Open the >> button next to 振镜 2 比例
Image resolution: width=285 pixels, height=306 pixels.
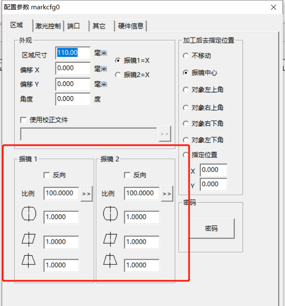pos(167,194)
